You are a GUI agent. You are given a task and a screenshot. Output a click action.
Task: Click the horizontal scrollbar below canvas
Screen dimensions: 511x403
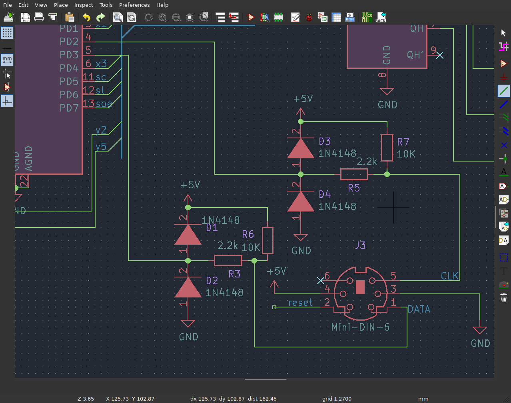[x=265, y=379]
